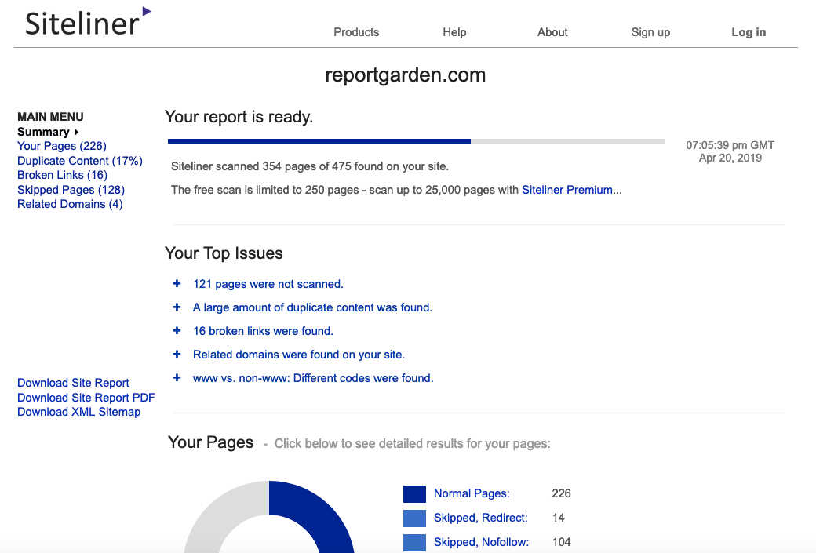Click Download XML Sitemap

tap(78, 412)
